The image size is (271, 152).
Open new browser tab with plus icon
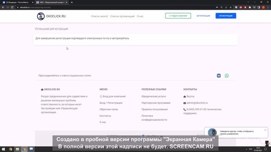click(x=72, y=3)
